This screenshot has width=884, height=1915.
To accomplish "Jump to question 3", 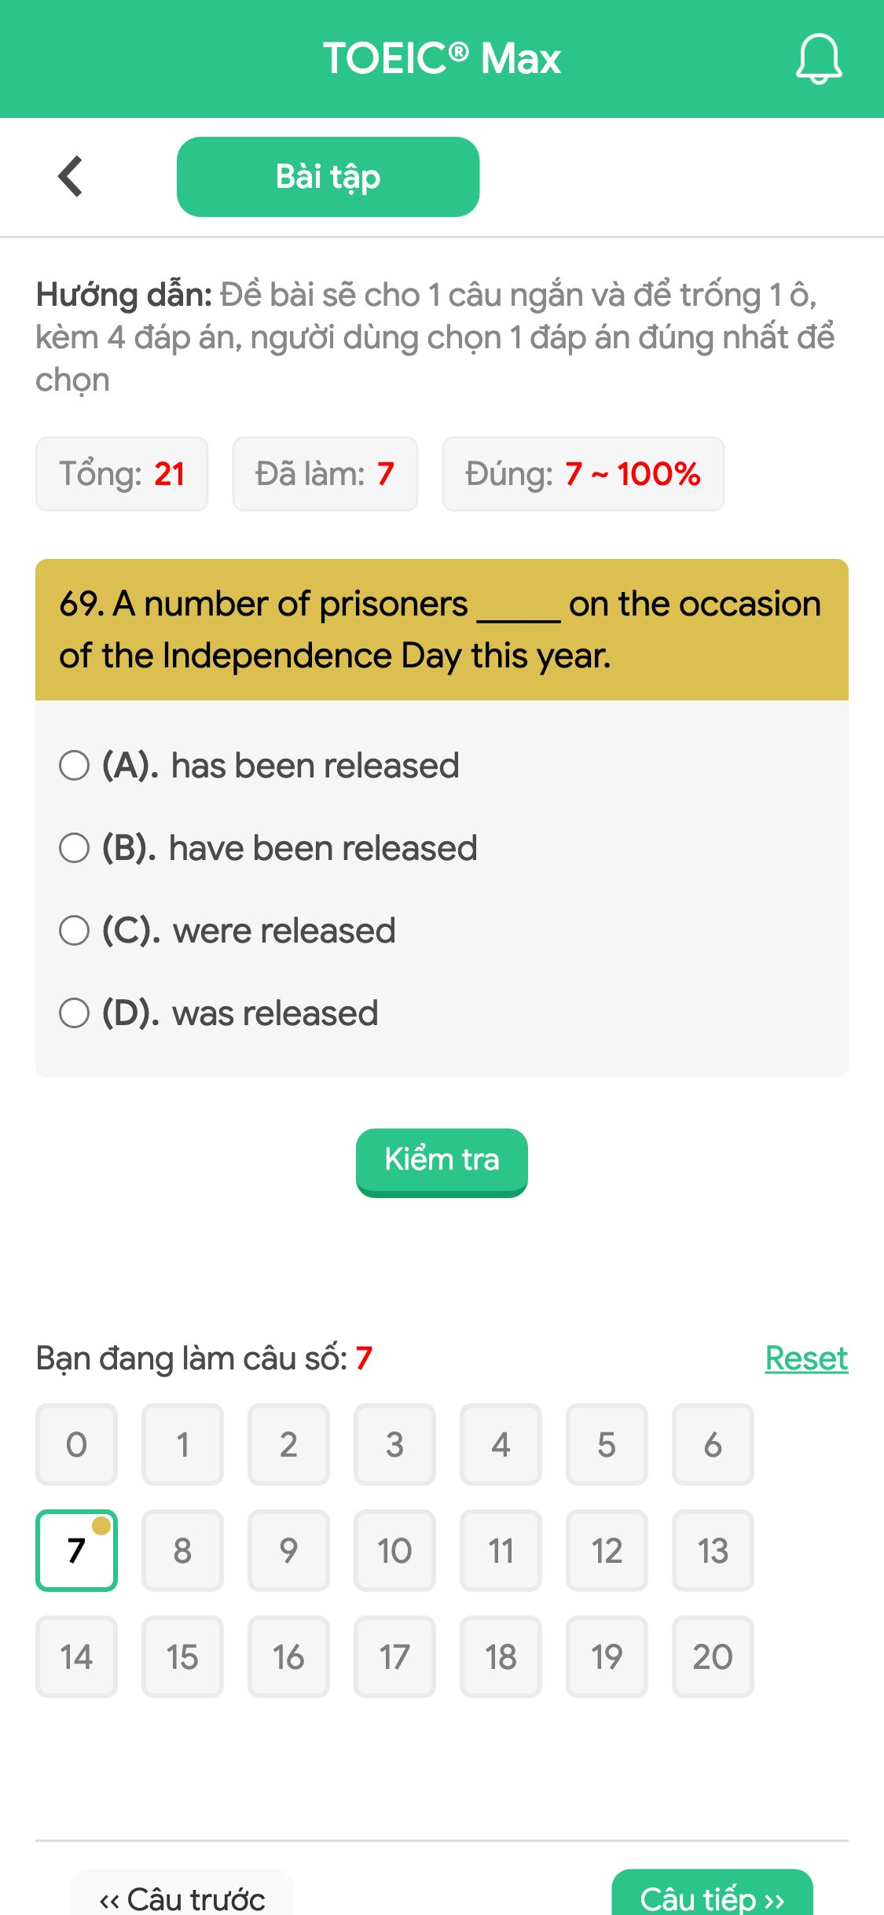I will [x=394, y=1444].
